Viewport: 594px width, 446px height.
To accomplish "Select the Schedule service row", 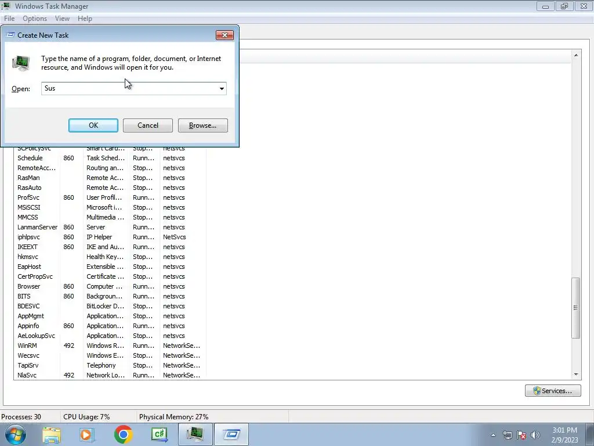I will point(110,158).
